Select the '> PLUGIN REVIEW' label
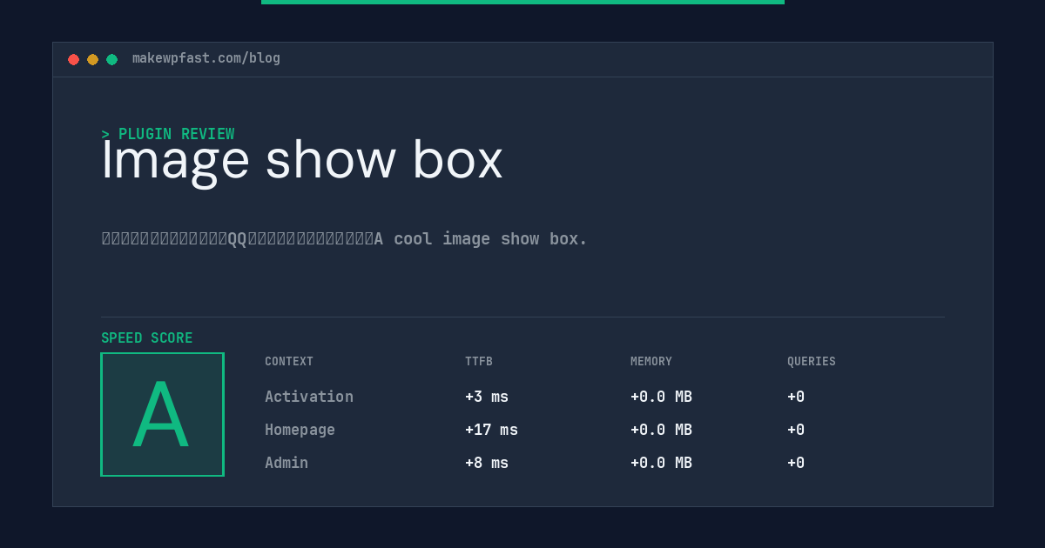Screen dimensions: 1045x548 168,134
